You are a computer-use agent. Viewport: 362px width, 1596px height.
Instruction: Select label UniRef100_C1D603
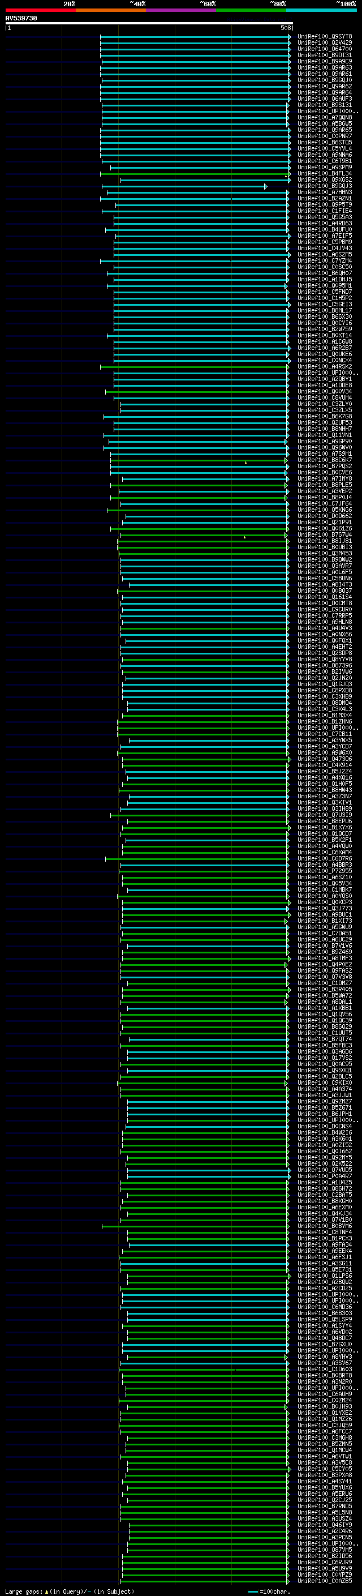pyautogui.click(x=325, y=1370)
